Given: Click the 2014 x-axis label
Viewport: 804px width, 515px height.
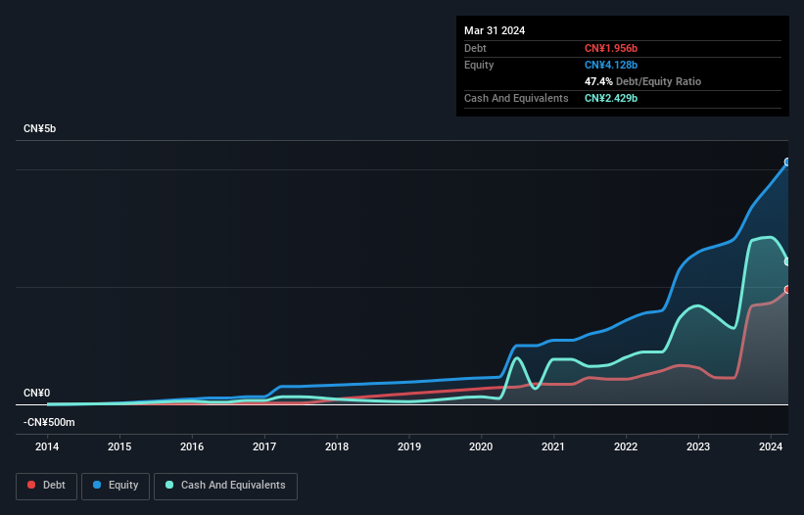Looking at the screenshot, I should [x=47, y=446].
